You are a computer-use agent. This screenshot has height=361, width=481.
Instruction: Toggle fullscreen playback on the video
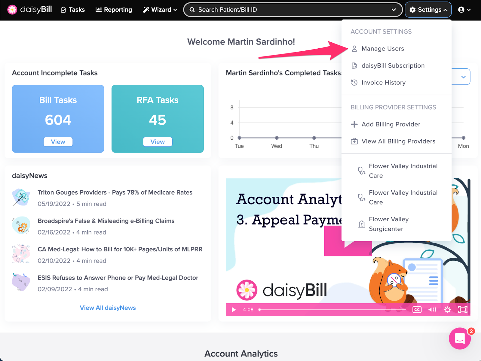[x=463, y=310]
